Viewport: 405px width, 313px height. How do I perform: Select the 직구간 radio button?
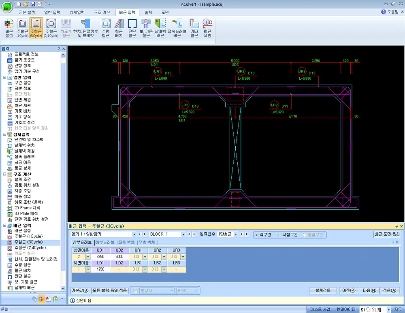pyautogui.click(x=257, y=235)
